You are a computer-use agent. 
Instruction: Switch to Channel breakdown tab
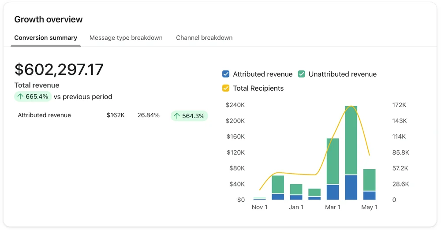204,38
